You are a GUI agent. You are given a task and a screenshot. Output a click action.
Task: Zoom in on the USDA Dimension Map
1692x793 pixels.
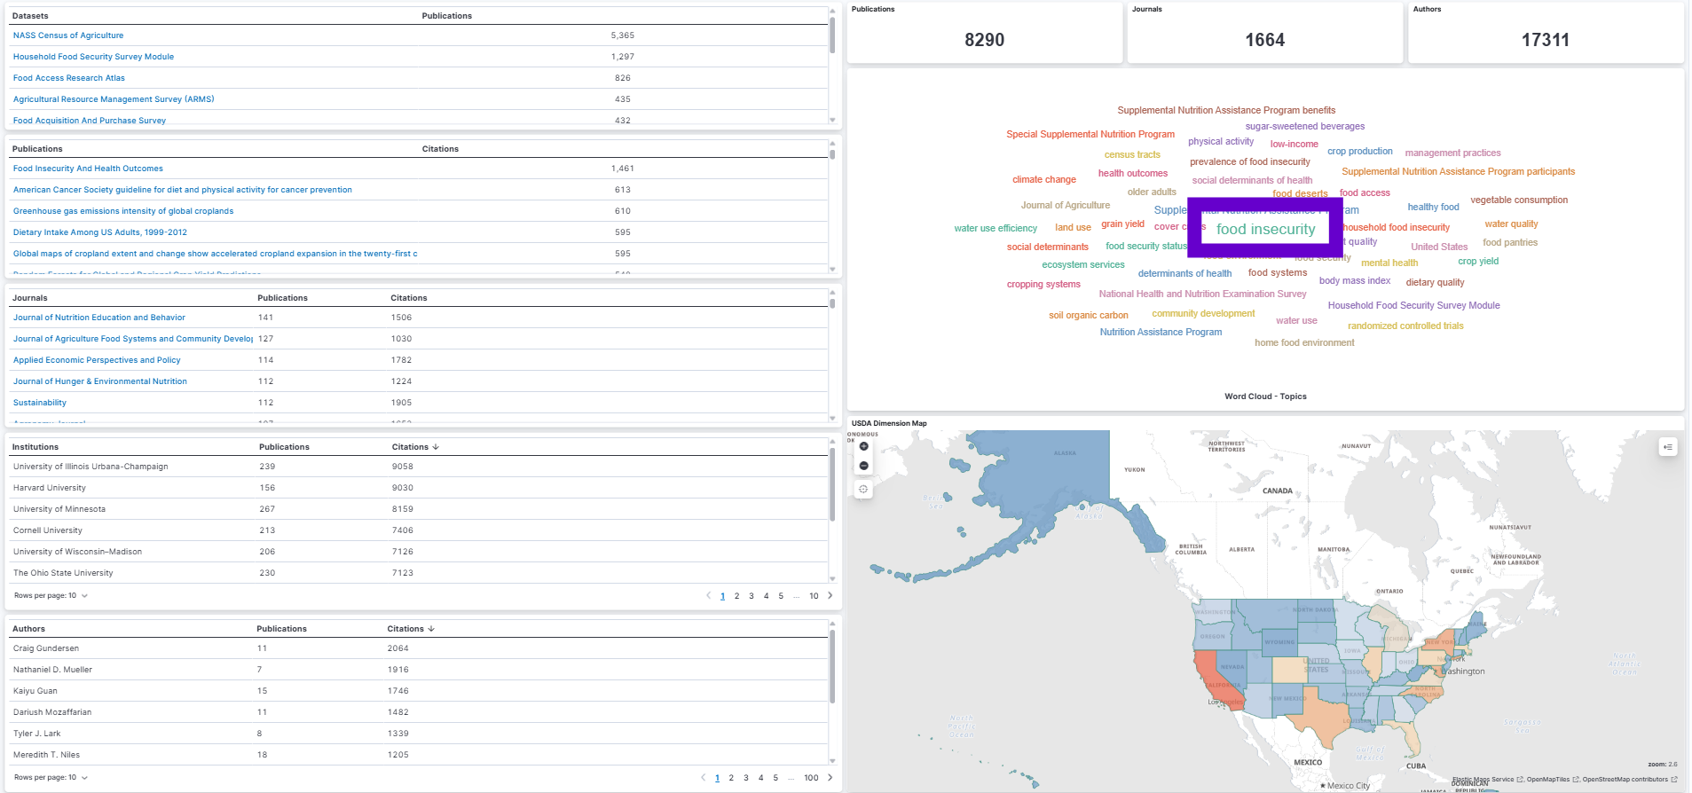tap(863, 446)
